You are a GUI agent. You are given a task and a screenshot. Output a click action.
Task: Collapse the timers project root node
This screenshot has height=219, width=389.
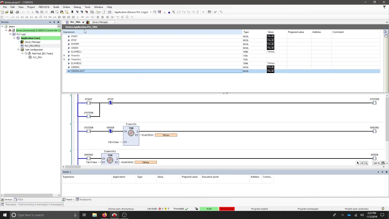pos(2,26)
